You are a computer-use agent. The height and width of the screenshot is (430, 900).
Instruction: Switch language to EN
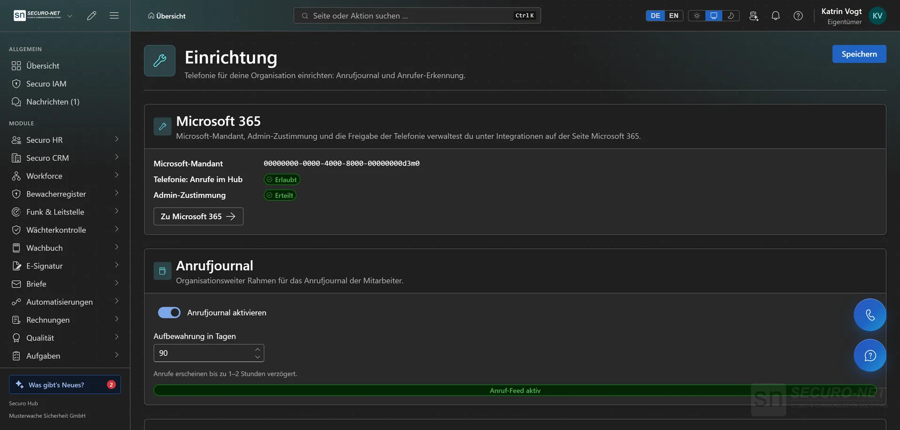[x=674, y=16]
